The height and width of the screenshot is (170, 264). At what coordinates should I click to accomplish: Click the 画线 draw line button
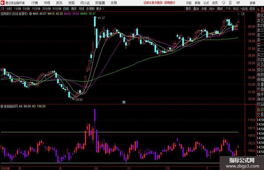220,9
